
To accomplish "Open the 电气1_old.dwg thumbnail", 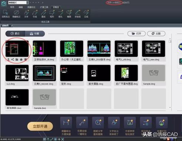I will pos(126,49).
